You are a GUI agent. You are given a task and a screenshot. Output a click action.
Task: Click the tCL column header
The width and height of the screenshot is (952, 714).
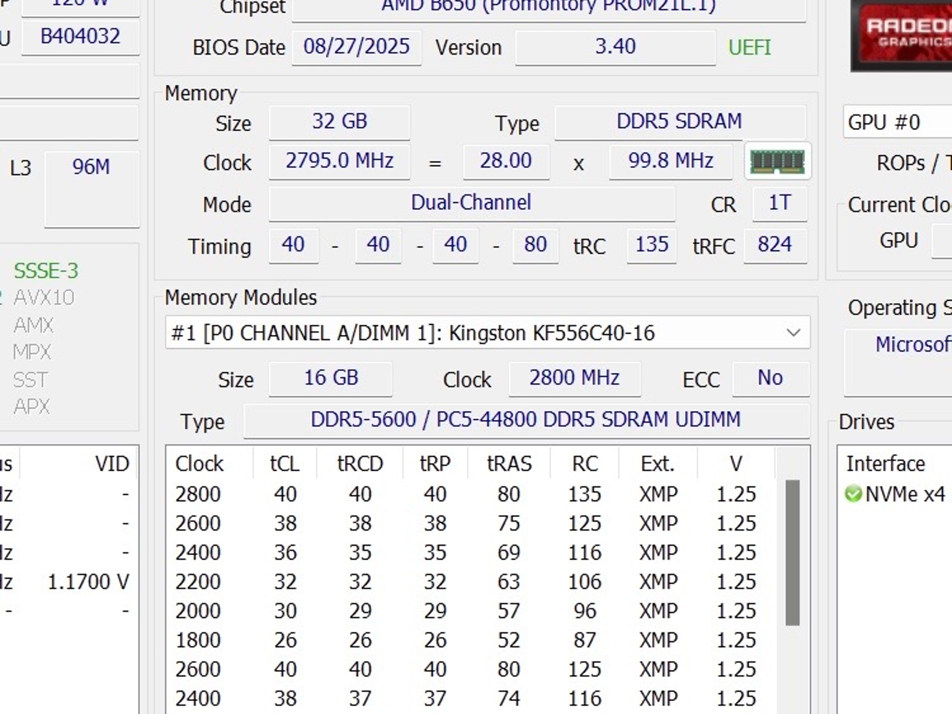point(285,464)
